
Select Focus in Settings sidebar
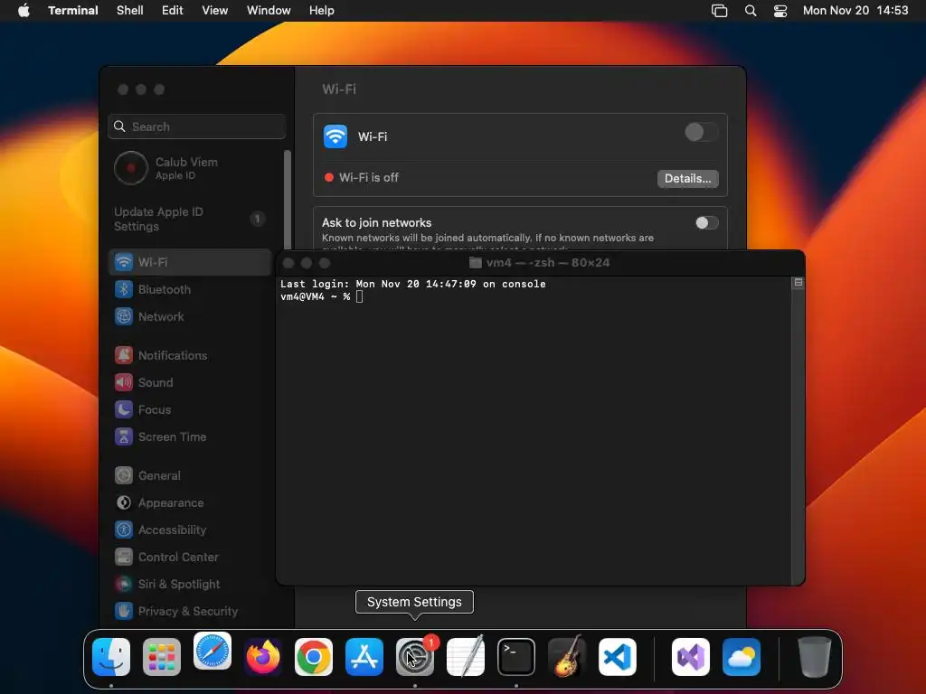click(x=190, y=409)
